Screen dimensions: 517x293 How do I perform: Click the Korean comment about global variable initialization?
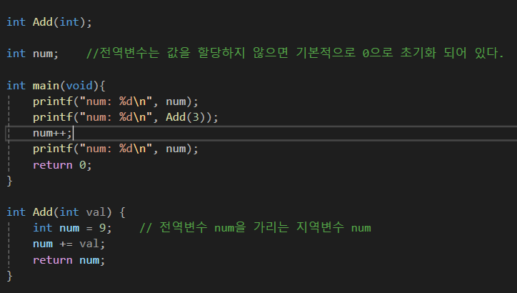point(295,53)
